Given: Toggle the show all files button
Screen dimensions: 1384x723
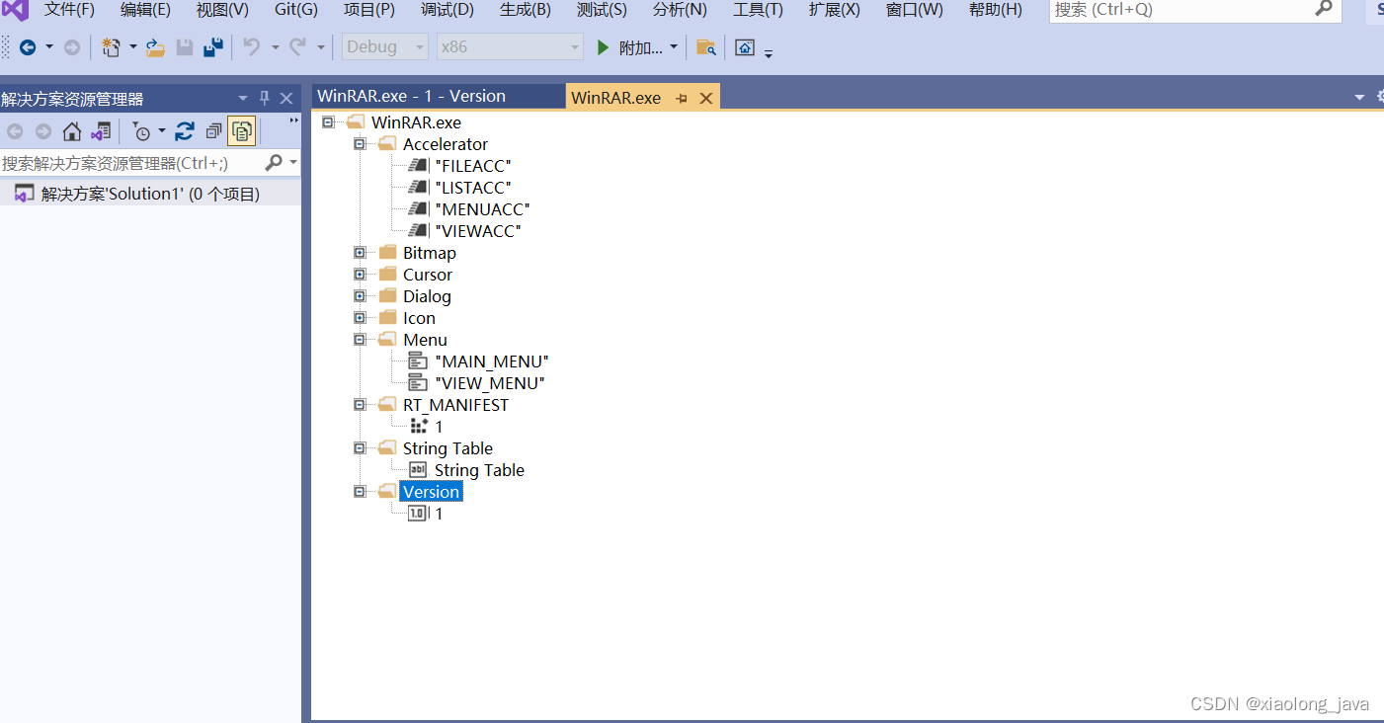Looking at the screenshot, I should click(x=242, y=131).
